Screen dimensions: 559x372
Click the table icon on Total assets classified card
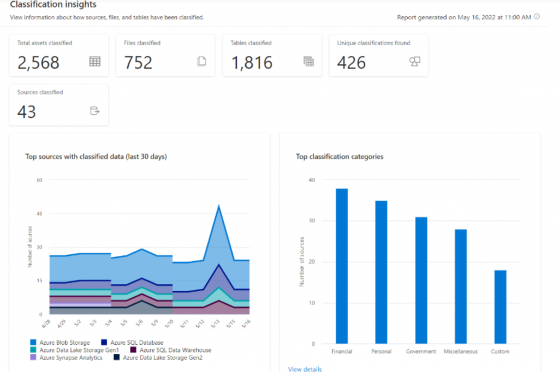94,62
